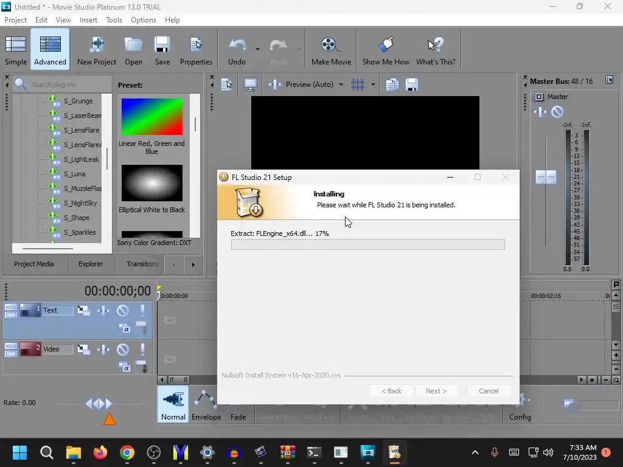The width and height of the screenshot is (623, 467).
Task: Open the Undo history dropdown arrow
Action: pos(257,49)
